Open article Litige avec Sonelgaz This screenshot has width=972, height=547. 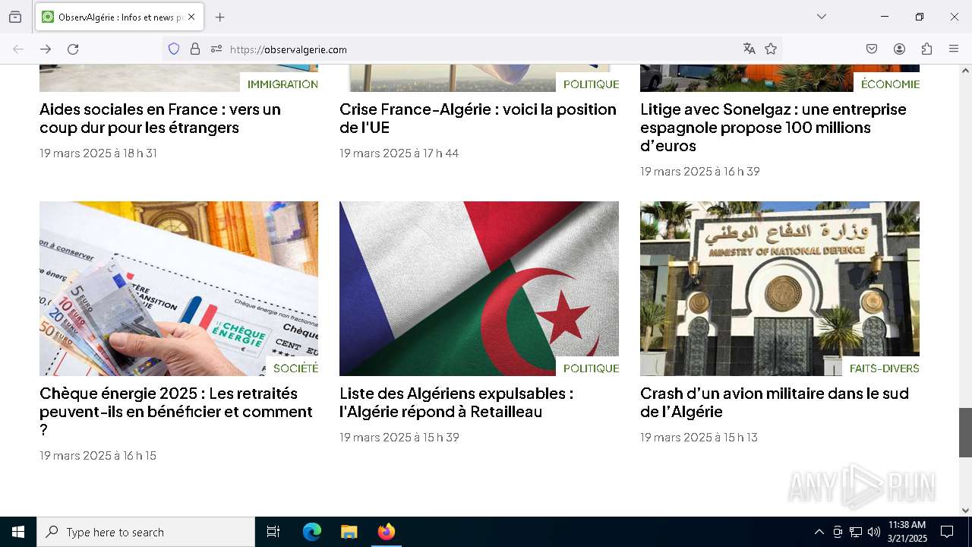pyautogui.click(x=773, y=128)
